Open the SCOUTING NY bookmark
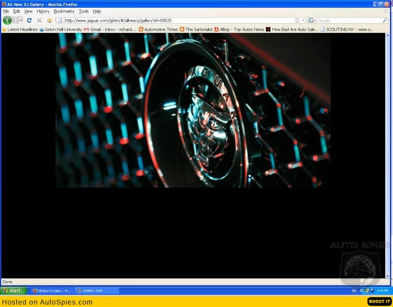This screenshot has height=307, width=393. click(347, 29)
